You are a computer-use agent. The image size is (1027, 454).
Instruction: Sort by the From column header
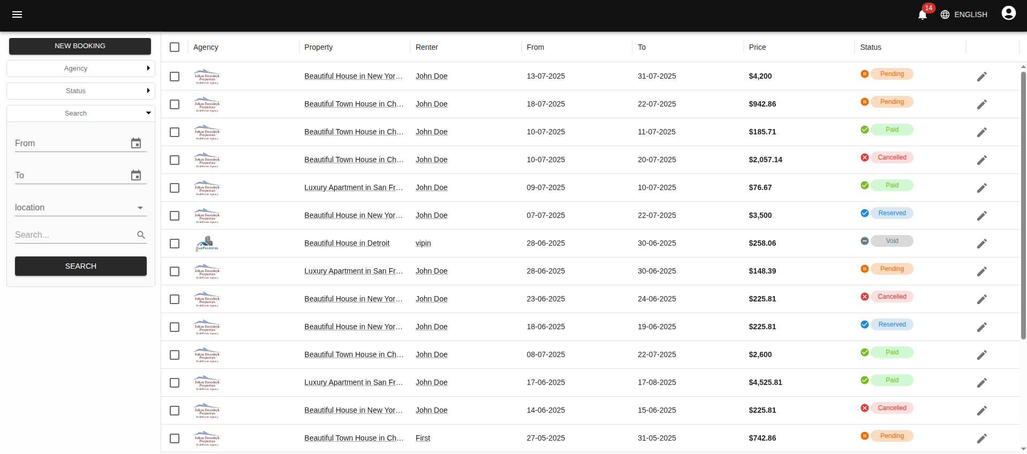point(535,47)
